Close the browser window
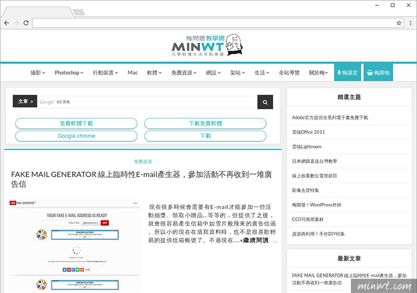 409,5
